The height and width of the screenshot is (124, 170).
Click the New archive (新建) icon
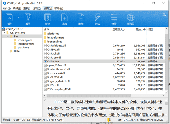pos(48,17)
